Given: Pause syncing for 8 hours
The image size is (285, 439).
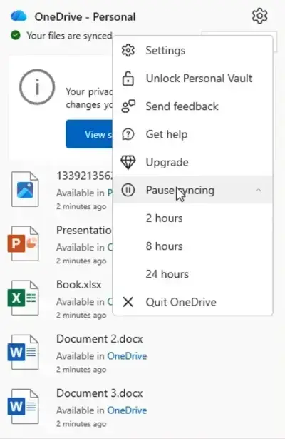Looking at the screenshot, I should [193, 246].
